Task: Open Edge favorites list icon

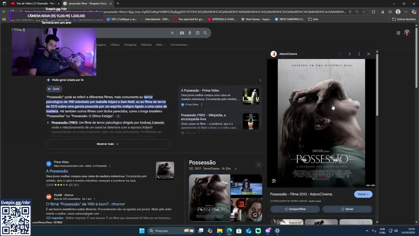Action: pos(390,12)
